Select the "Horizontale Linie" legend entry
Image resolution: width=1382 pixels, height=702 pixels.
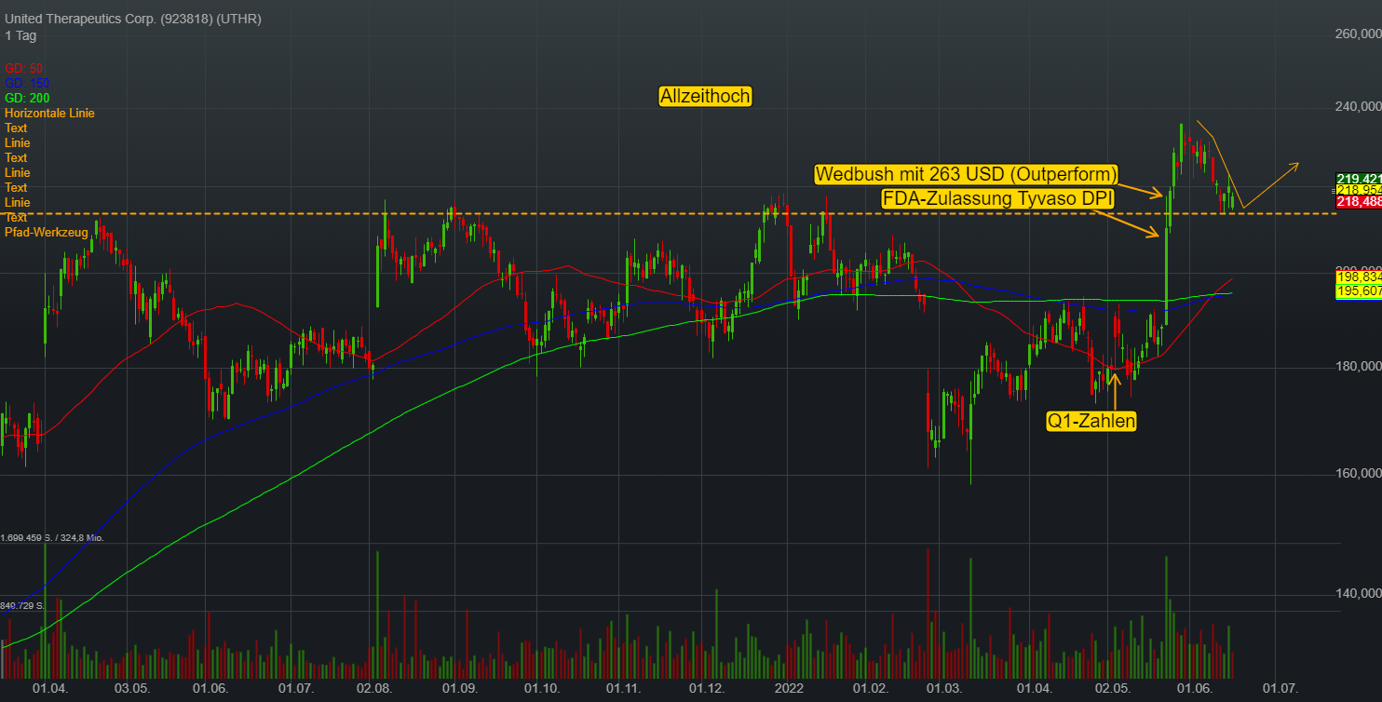tap(49, 113)
